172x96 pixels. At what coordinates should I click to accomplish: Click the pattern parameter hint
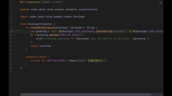82,61
